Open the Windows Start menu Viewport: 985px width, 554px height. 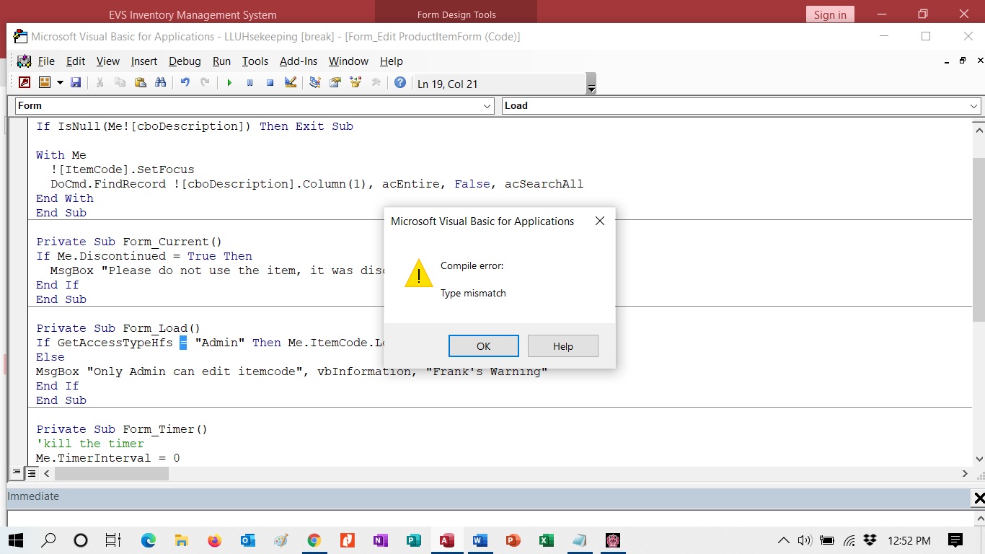[15, 540]
